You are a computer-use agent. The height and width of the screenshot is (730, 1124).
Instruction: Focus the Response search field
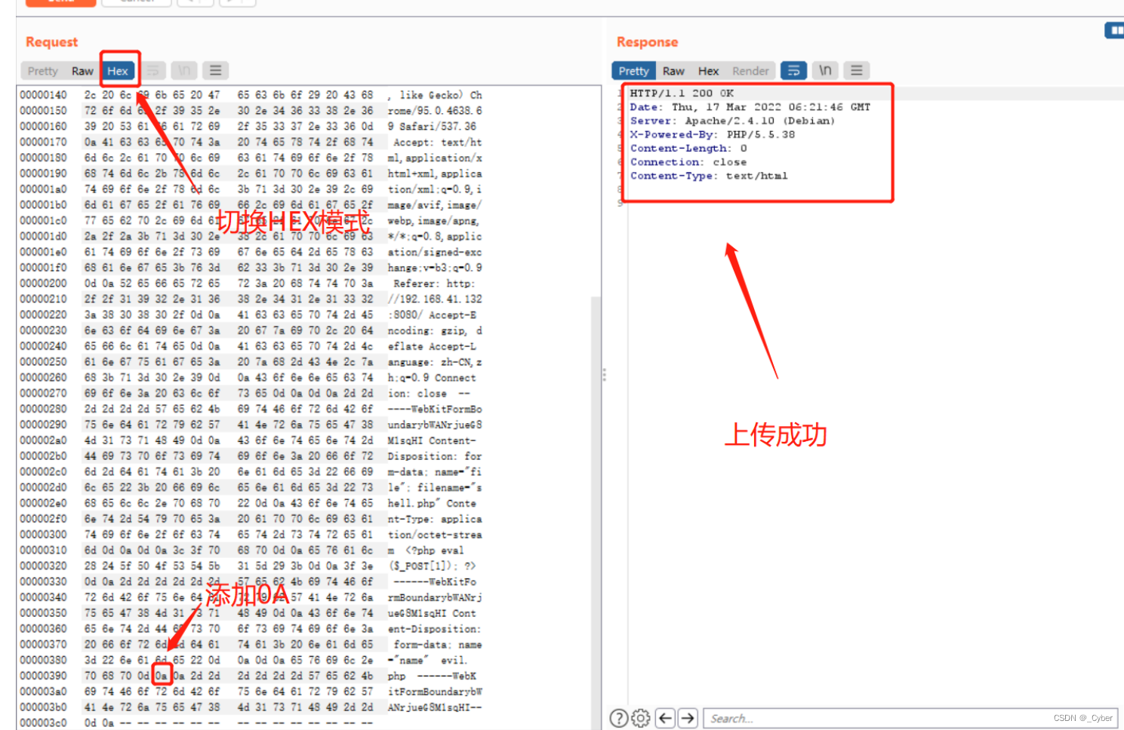coord(910,718)
